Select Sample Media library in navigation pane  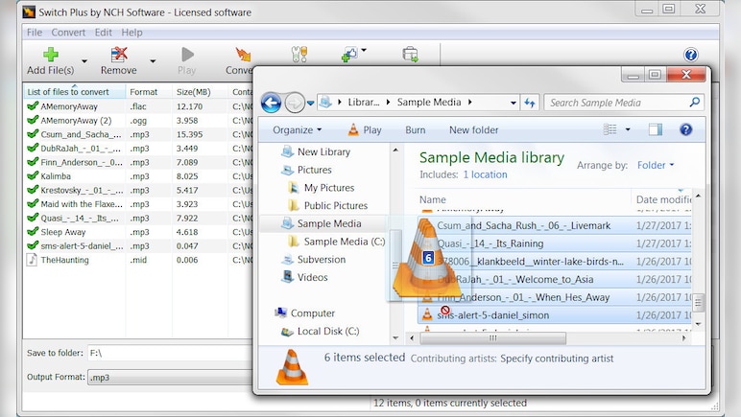click(x=329, y=223)
